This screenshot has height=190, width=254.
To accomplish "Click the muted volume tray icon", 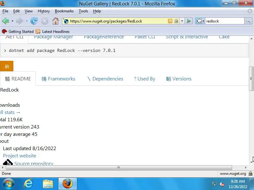I will (222, 184).
